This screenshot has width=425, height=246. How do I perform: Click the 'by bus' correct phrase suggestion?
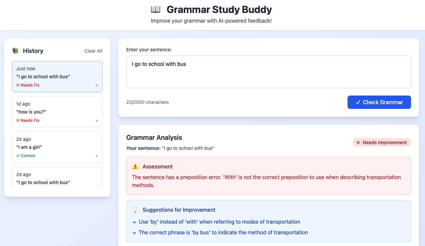coord(223,232)
